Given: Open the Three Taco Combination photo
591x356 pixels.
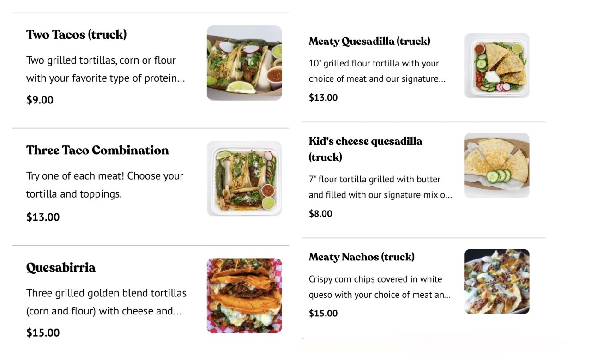Looking at the screenshot, I should pos(244,179).
